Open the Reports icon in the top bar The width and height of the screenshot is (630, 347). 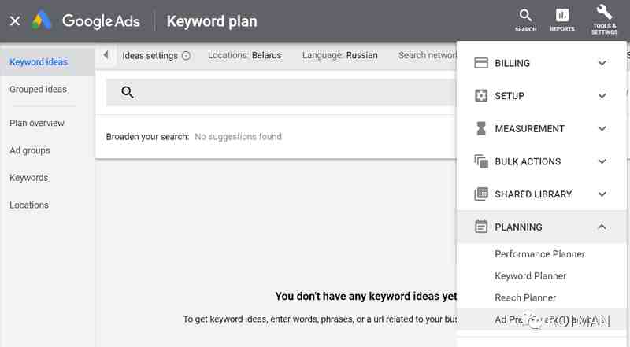562,20
